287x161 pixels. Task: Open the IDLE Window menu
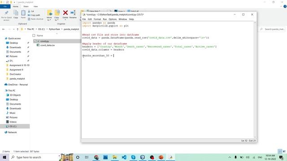pyautogui.click(x=122, y=19)
